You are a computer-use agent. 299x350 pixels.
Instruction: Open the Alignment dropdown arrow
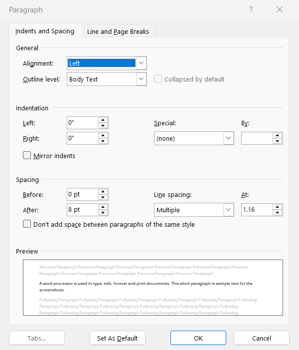click(141, 63)
